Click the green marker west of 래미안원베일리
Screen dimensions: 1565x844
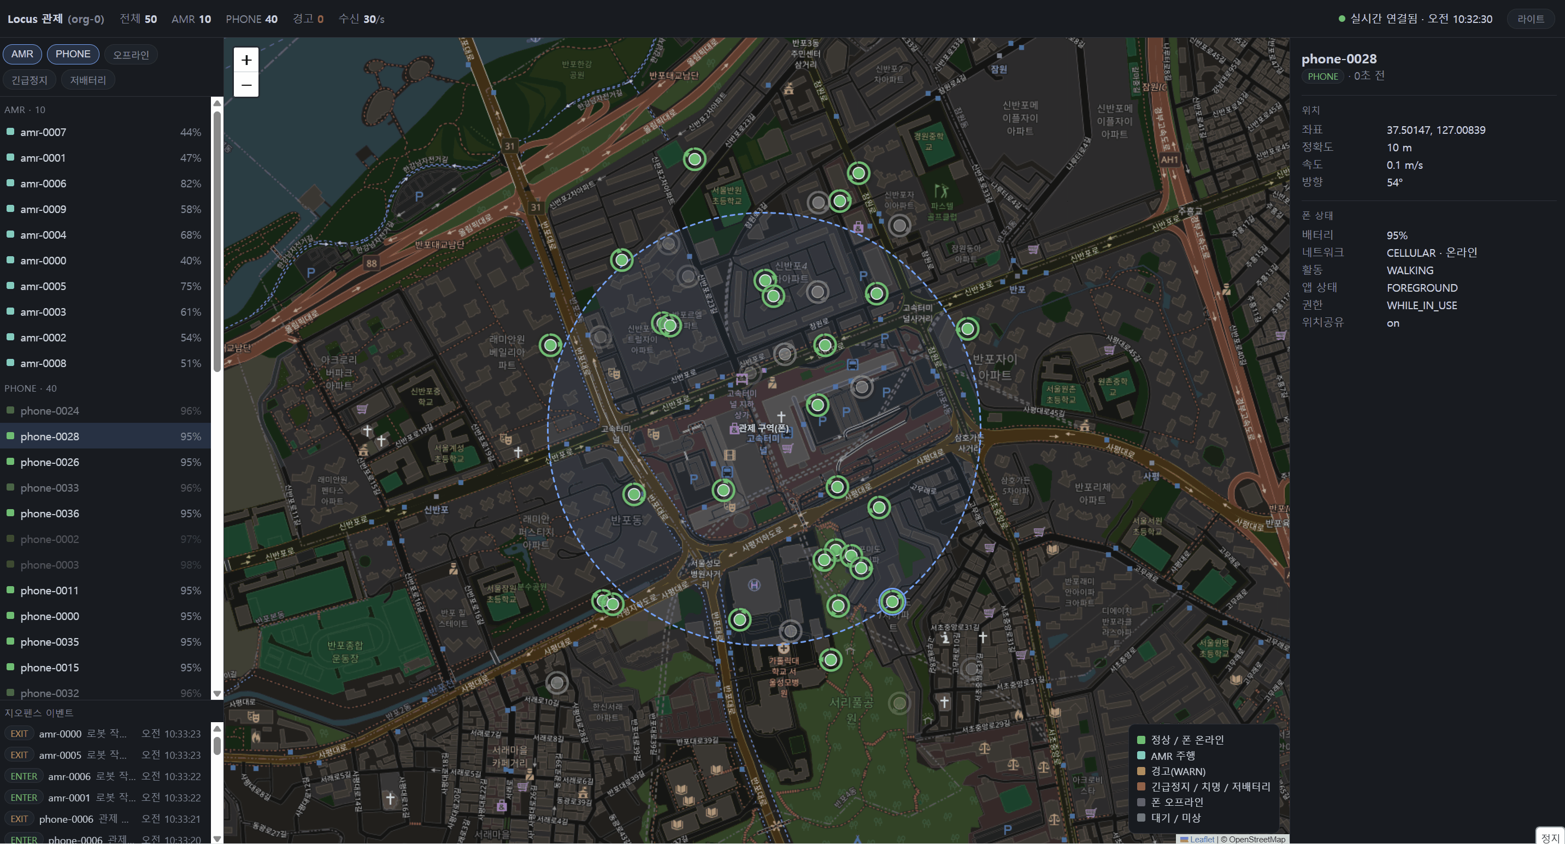(550, 345)
